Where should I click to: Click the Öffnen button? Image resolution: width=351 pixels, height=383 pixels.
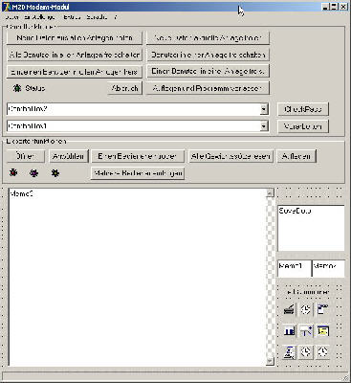26,156
